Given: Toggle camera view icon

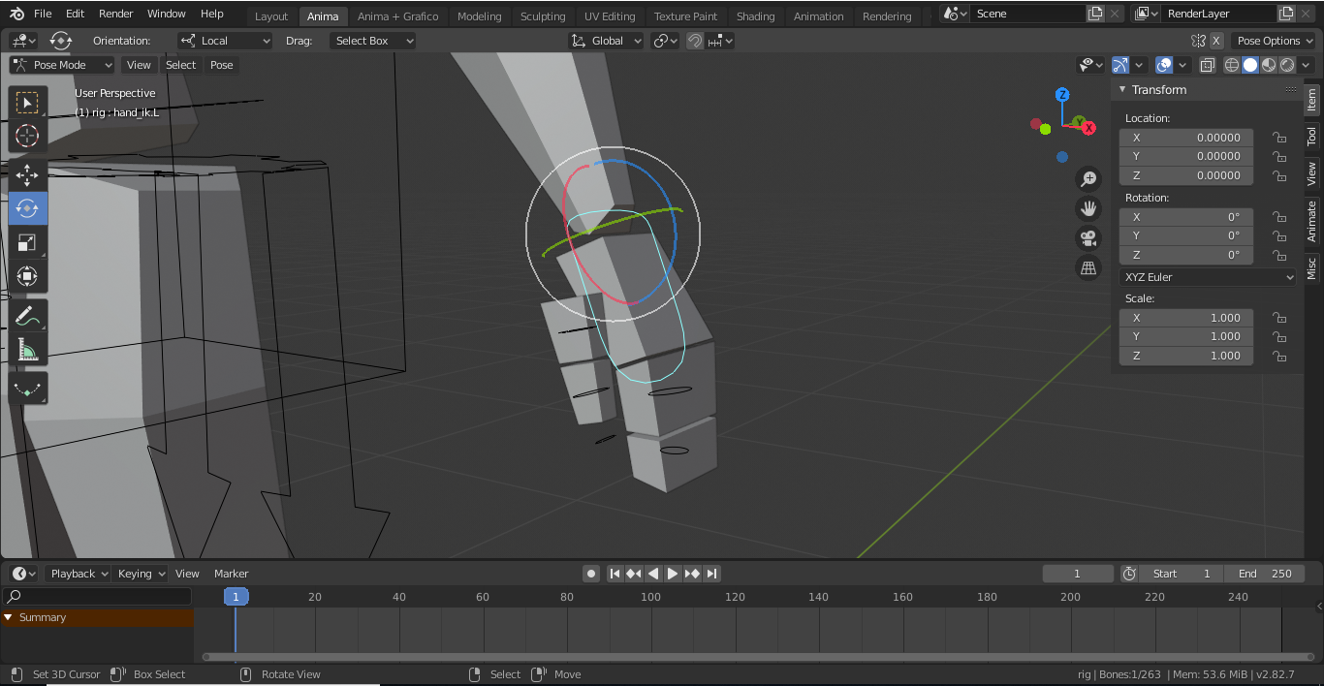Looking at the screenshot, I should point(1088,238).
